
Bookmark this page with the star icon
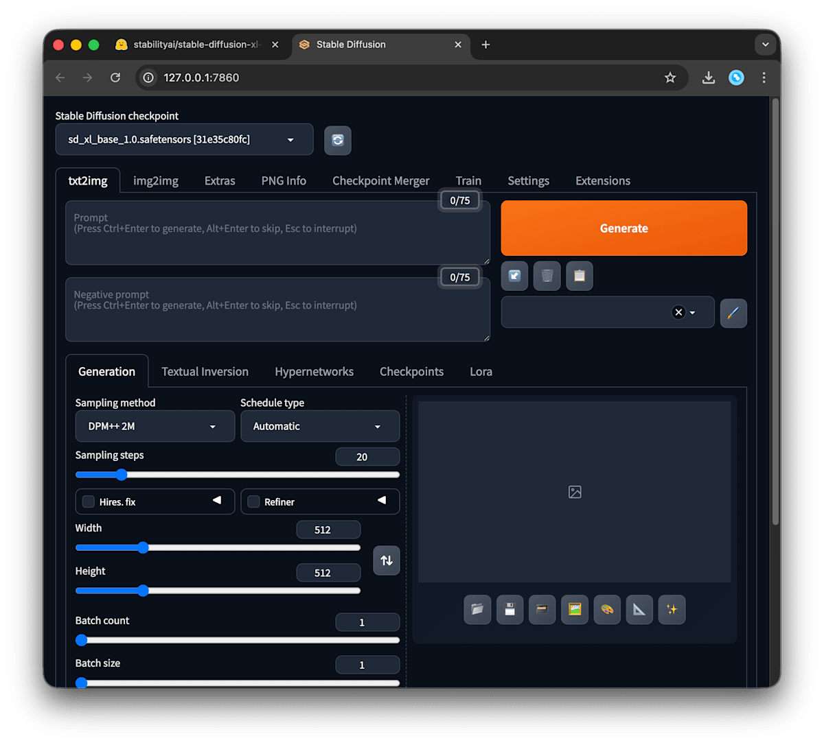pyautogui.click(x=670, y=78)
